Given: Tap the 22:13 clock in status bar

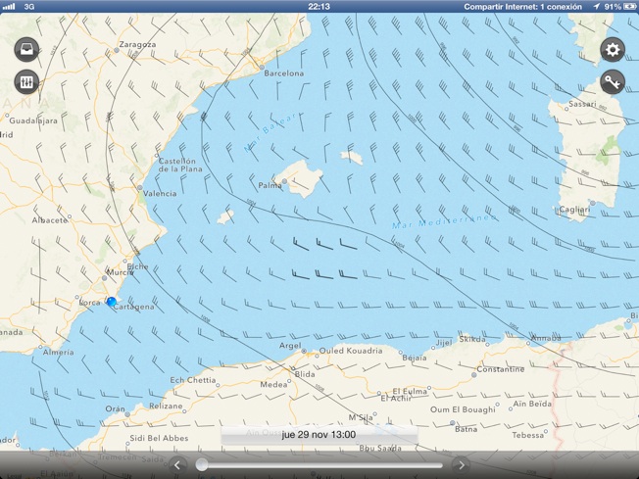Looking at the screenshot, I should click(x=319, y=7).
